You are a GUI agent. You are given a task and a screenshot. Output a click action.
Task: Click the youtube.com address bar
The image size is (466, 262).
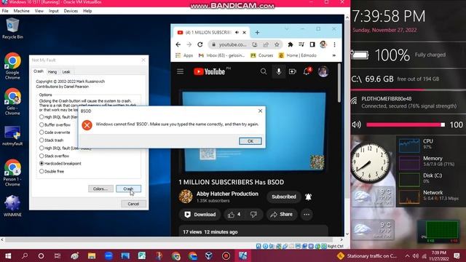233,44
